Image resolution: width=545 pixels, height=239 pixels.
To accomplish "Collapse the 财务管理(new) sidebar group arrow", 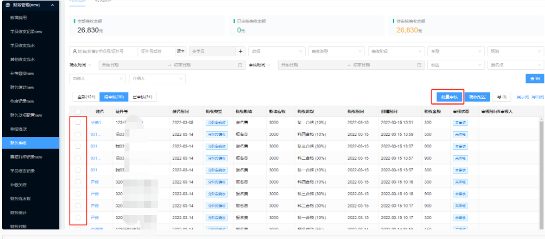I will tap(52, 5).
